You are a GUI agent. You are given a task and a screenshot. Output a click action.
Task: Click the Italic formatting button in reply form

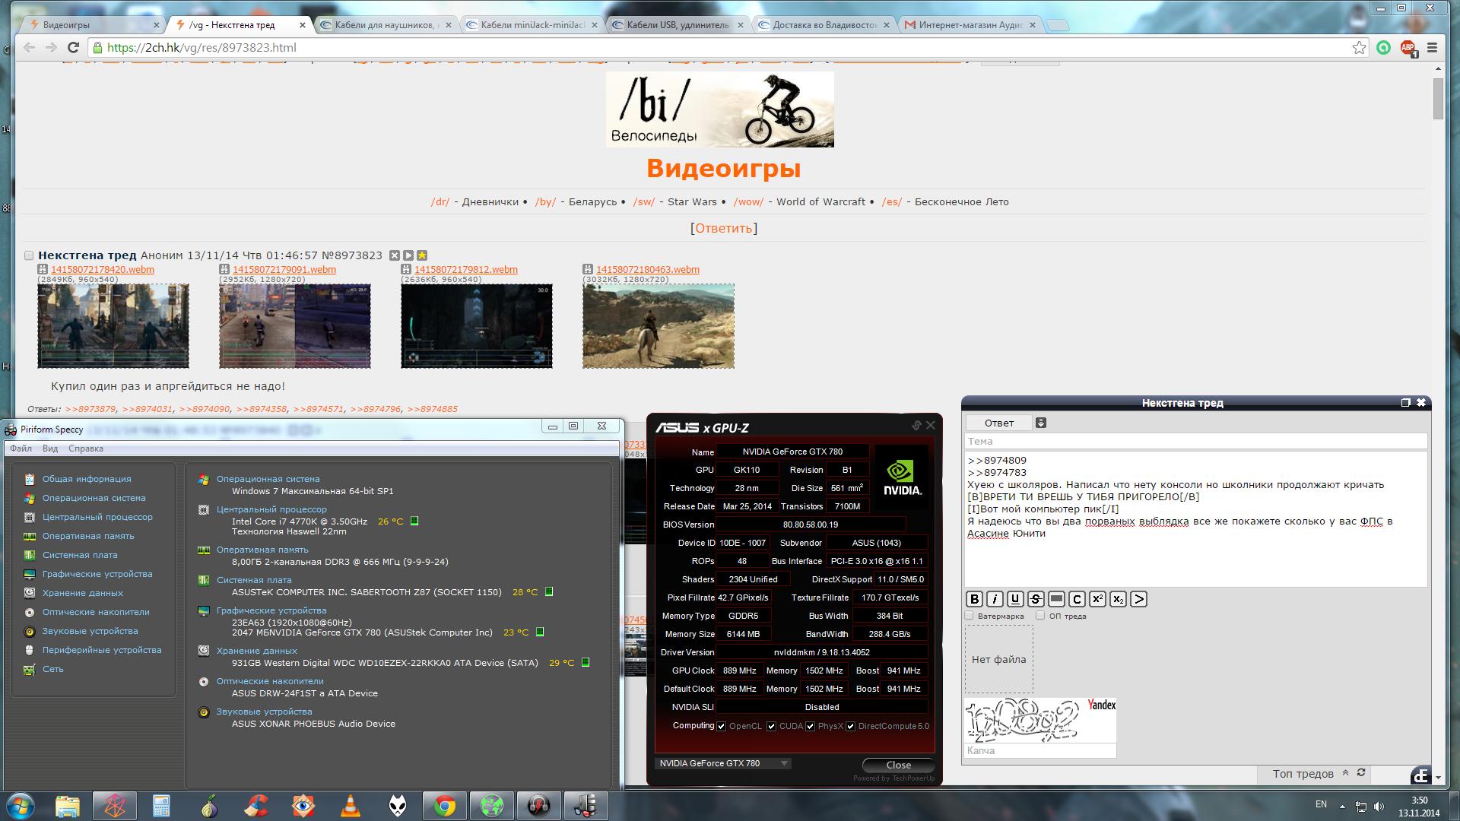tap(995, 599)
